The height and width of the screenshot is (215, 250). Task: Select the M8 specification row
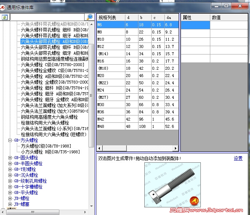pyautogui.click(x=138, y=32)
